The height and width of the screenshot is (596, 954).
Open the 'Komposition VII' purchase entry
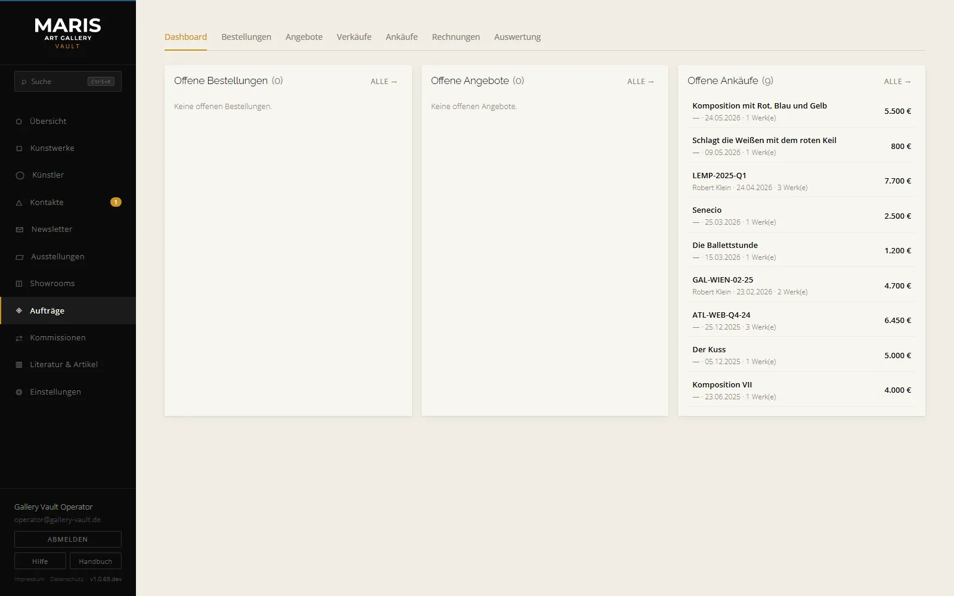(801, 390)
